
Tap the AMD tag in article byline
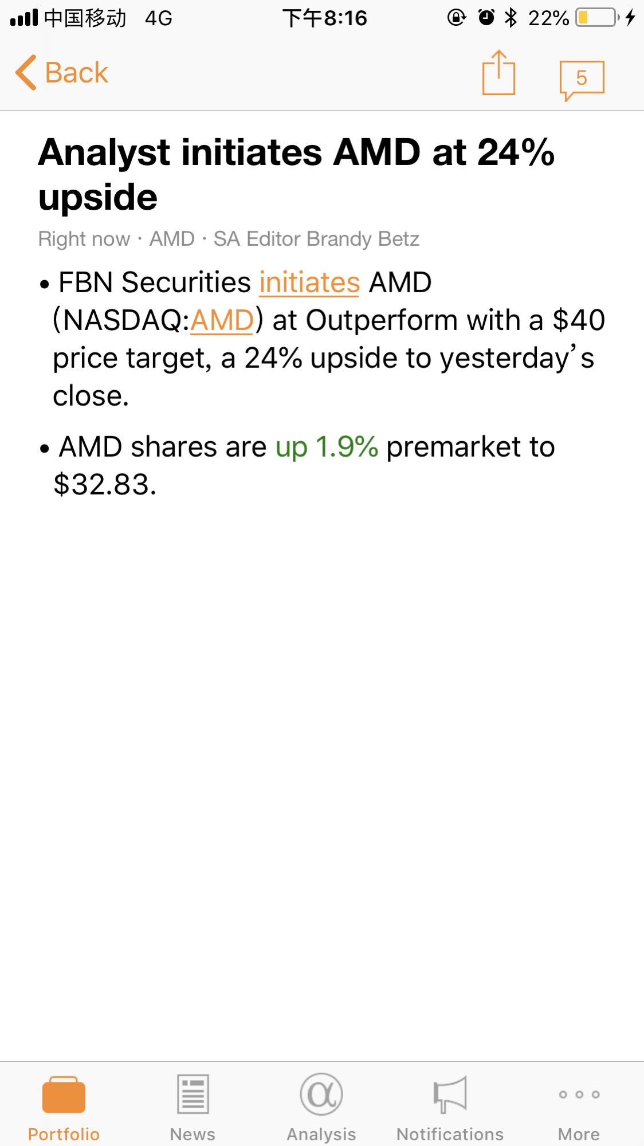pos(172,238)
